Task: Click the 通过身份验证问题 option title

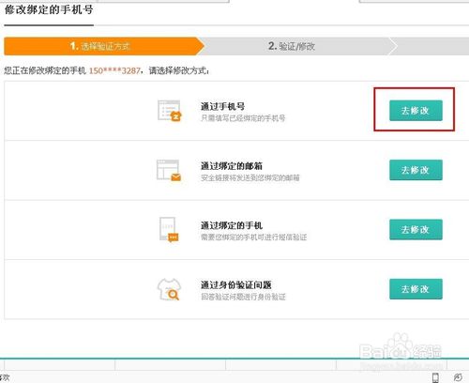Action: (x=236, y=284)
